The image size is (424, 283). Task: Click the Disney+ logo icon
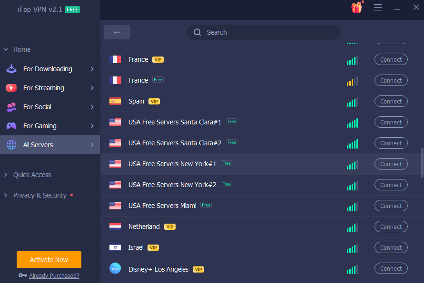[115, 268]
